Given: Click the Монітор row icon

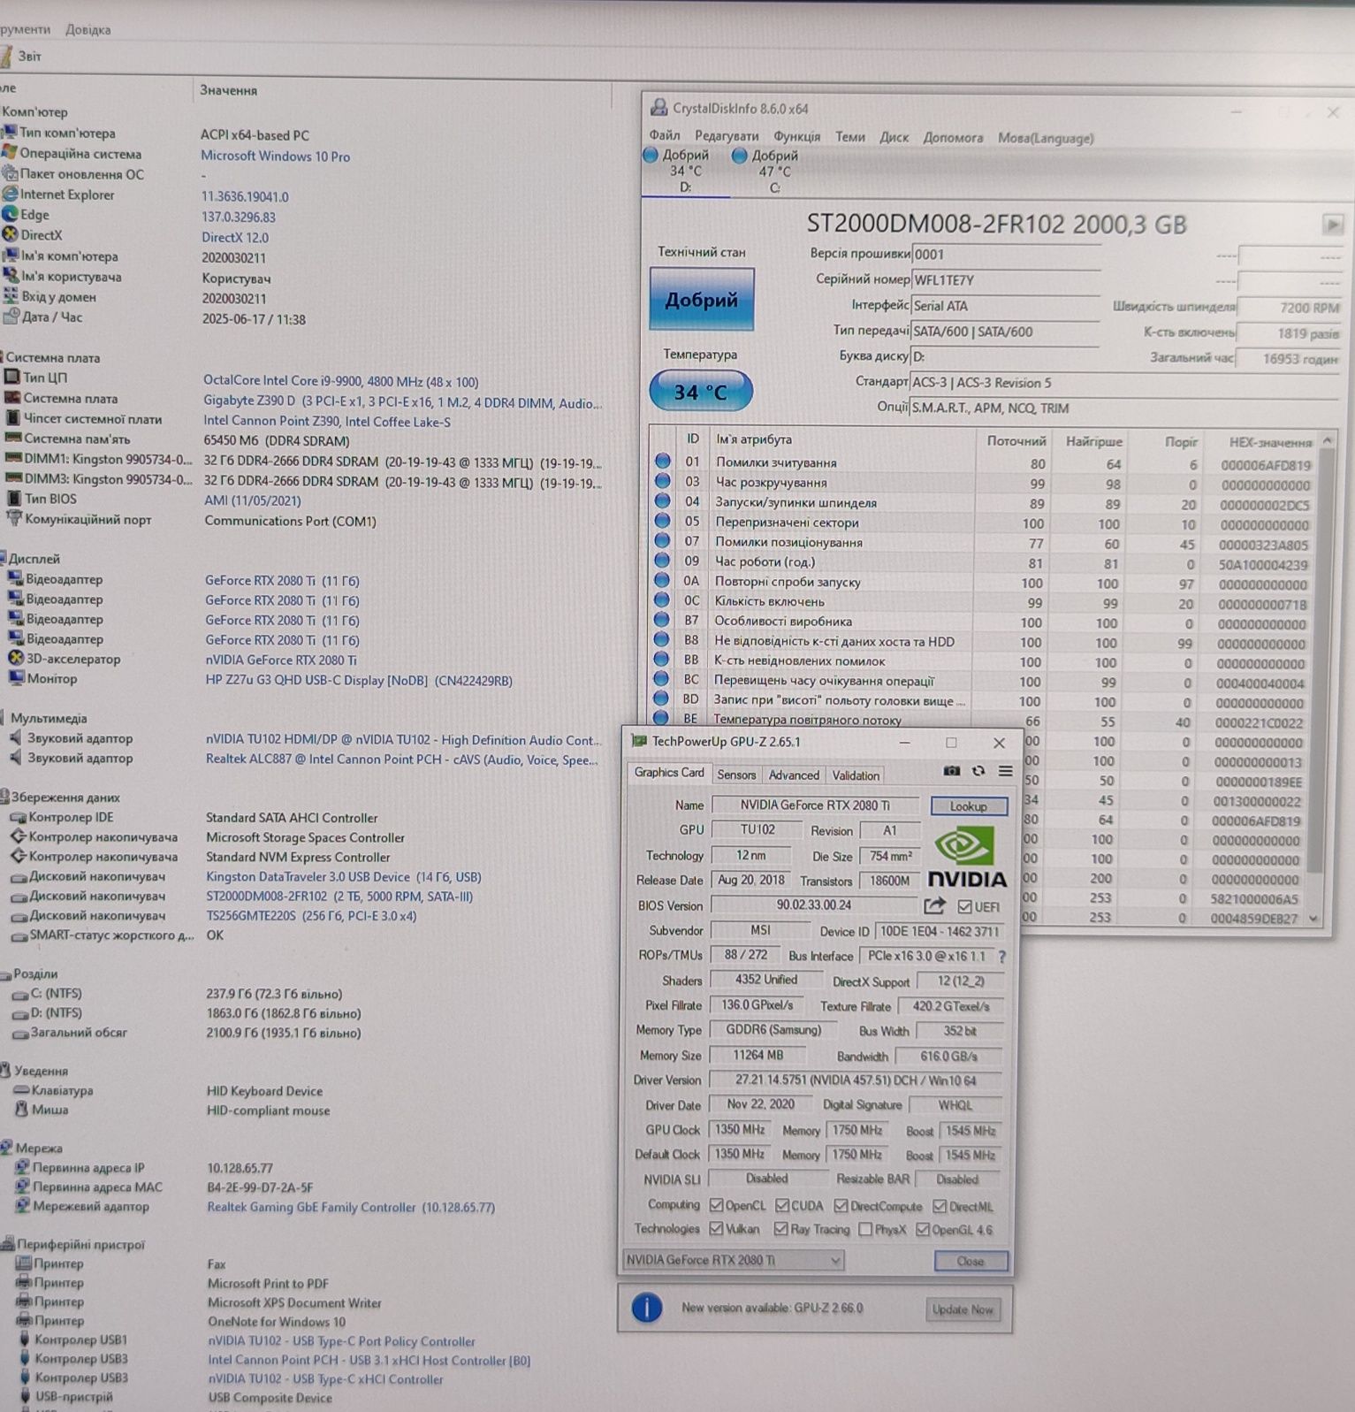Looking at the screenshot, I should click(15, 678).
